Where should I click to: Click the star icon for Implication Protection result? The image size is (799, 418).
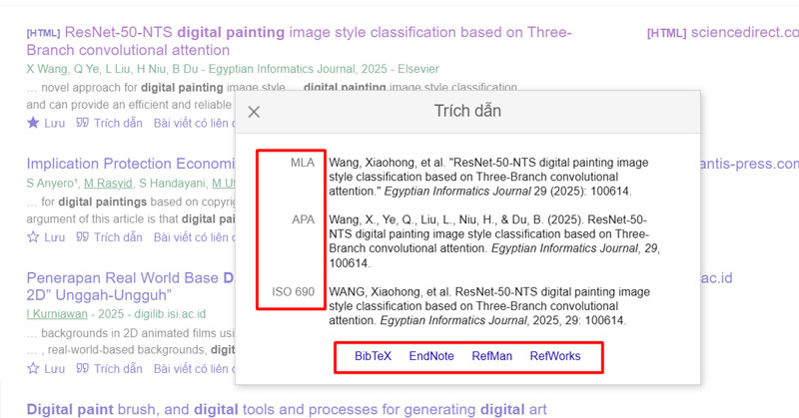point(33,237)
